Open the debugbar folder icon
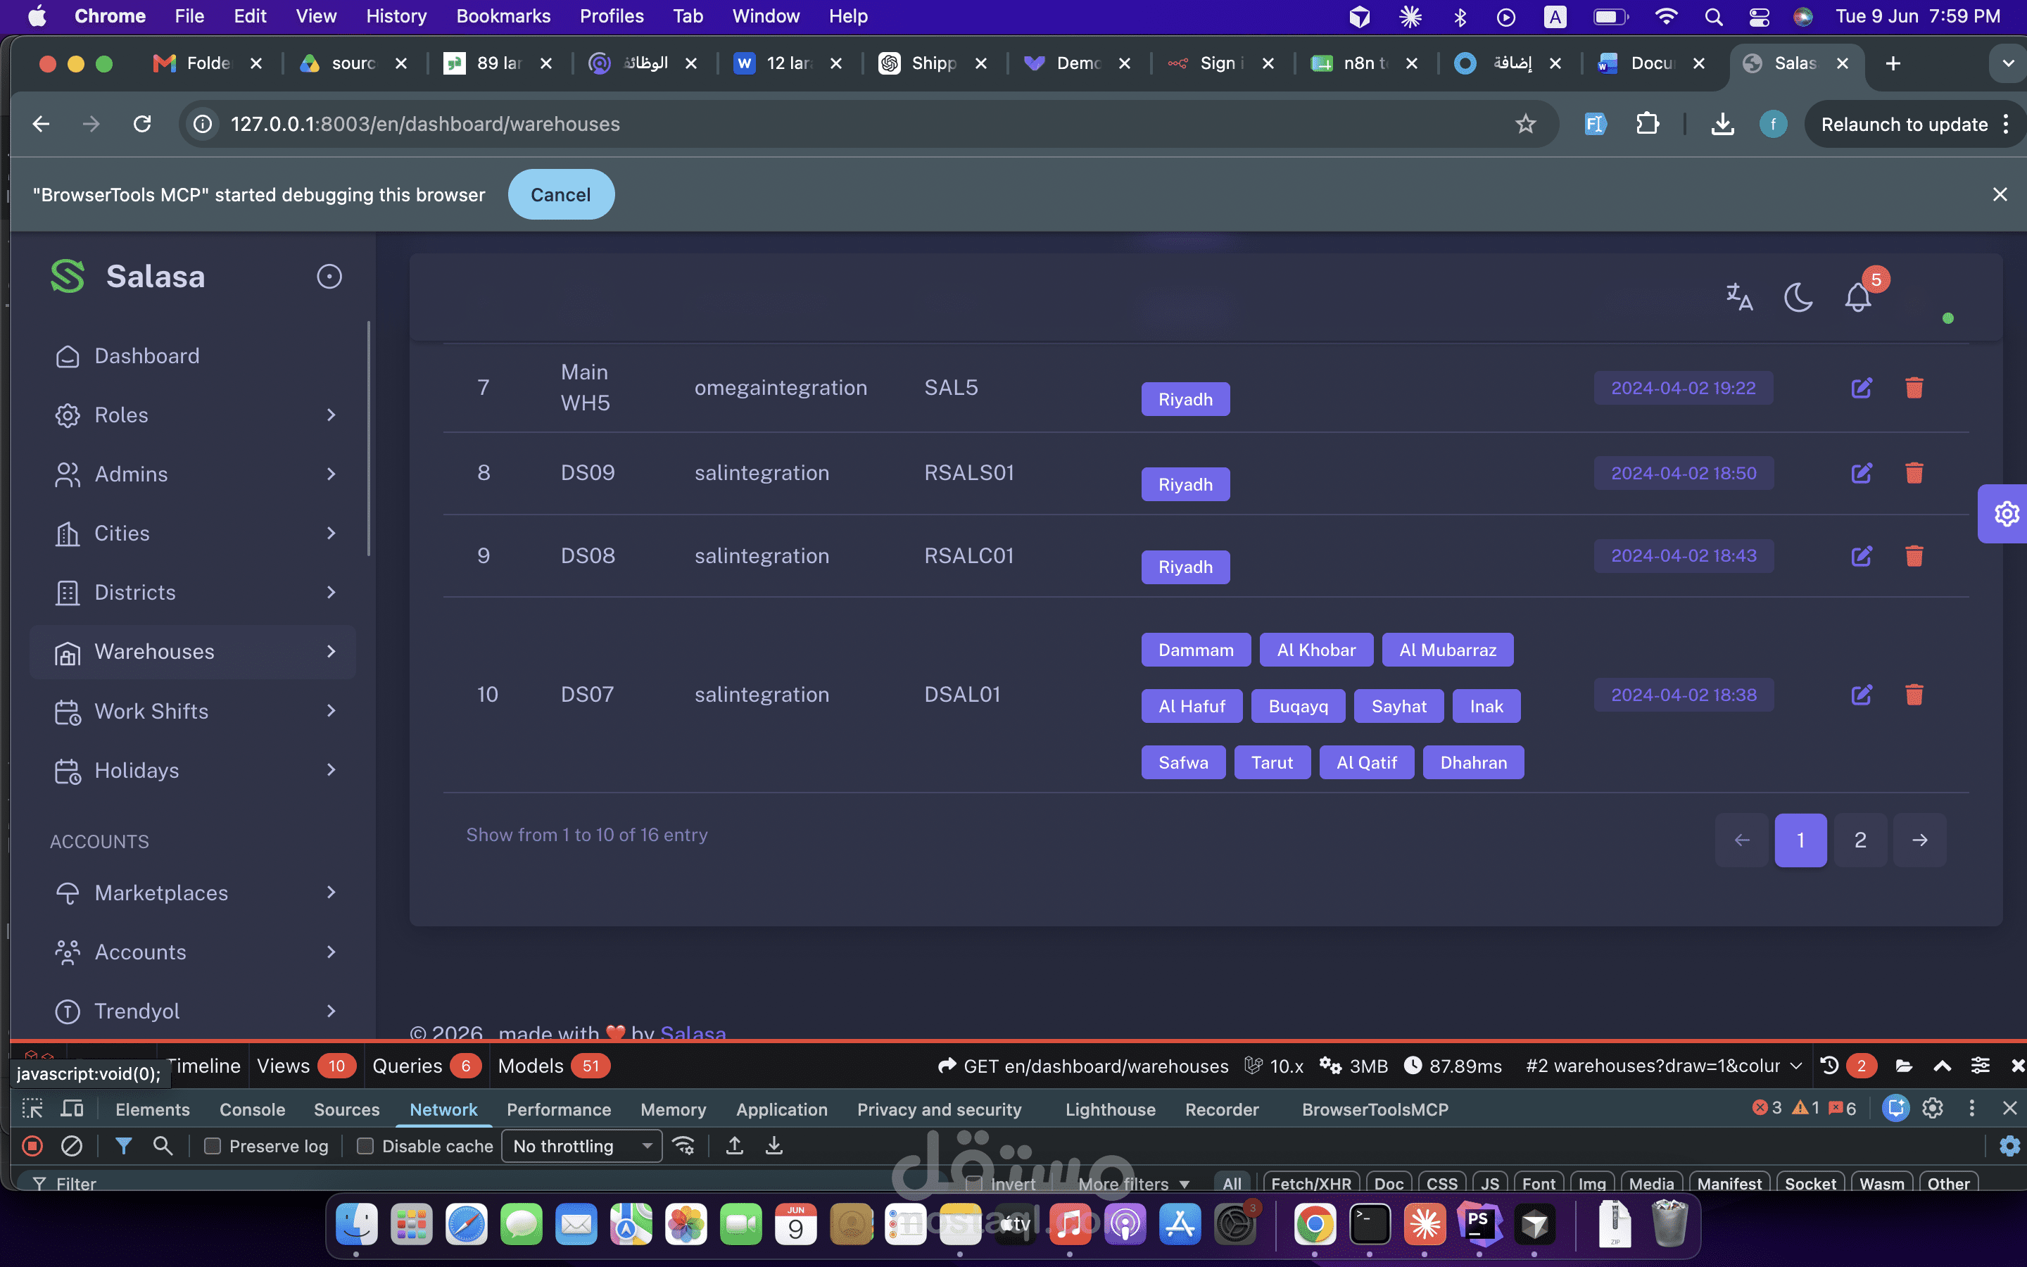Image resolution: width=2027 pixels, height=1267 pixels. (1904, 1065)
